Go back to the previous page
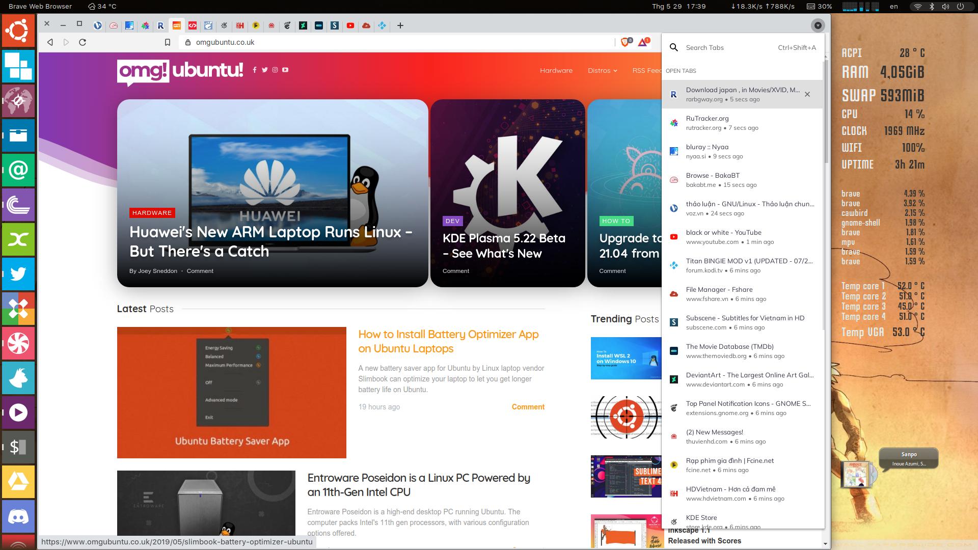The width and height of the screenshot is (978, 550). (50, 42)
